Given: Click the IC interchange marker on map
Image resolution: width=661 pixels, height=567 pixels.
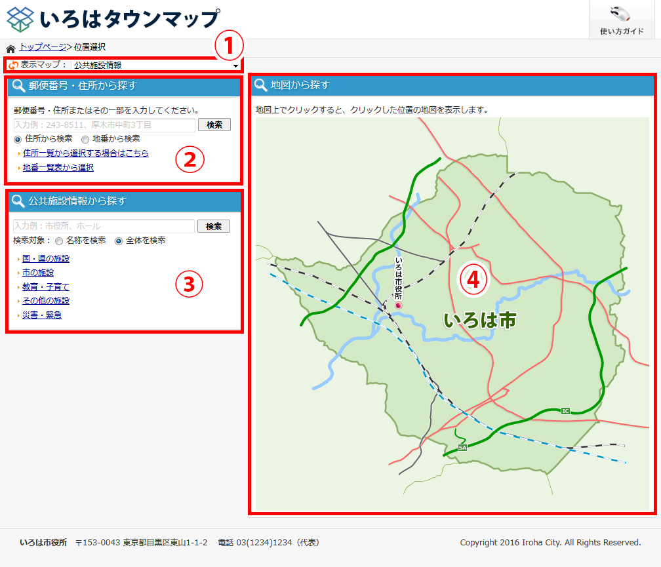Looking at the screenshot, I should (x=565, y=411).
